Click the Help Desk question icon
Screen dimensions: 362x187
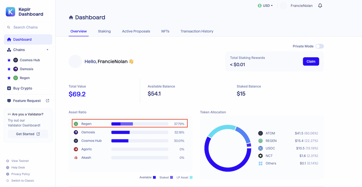point(8,167)
